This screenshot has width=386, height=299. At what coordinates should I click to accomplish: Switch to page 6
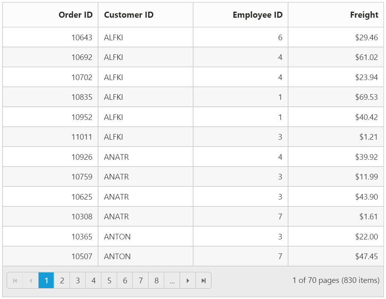pos(125,280)
